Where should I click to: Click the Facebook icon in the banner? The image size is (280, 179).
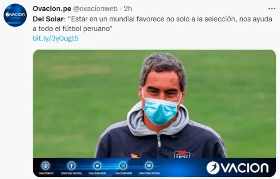coord(71,166)
